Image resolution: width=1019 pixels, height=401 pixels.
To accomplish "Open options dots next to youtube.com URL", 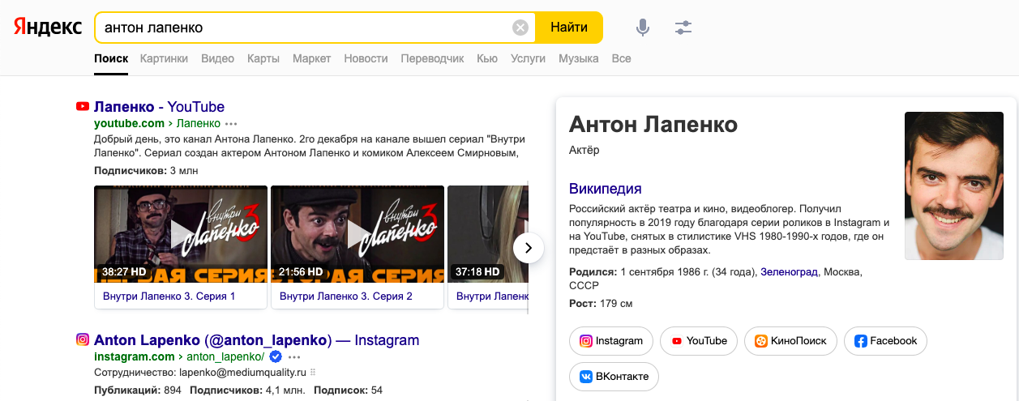I will tap(231, 124).
